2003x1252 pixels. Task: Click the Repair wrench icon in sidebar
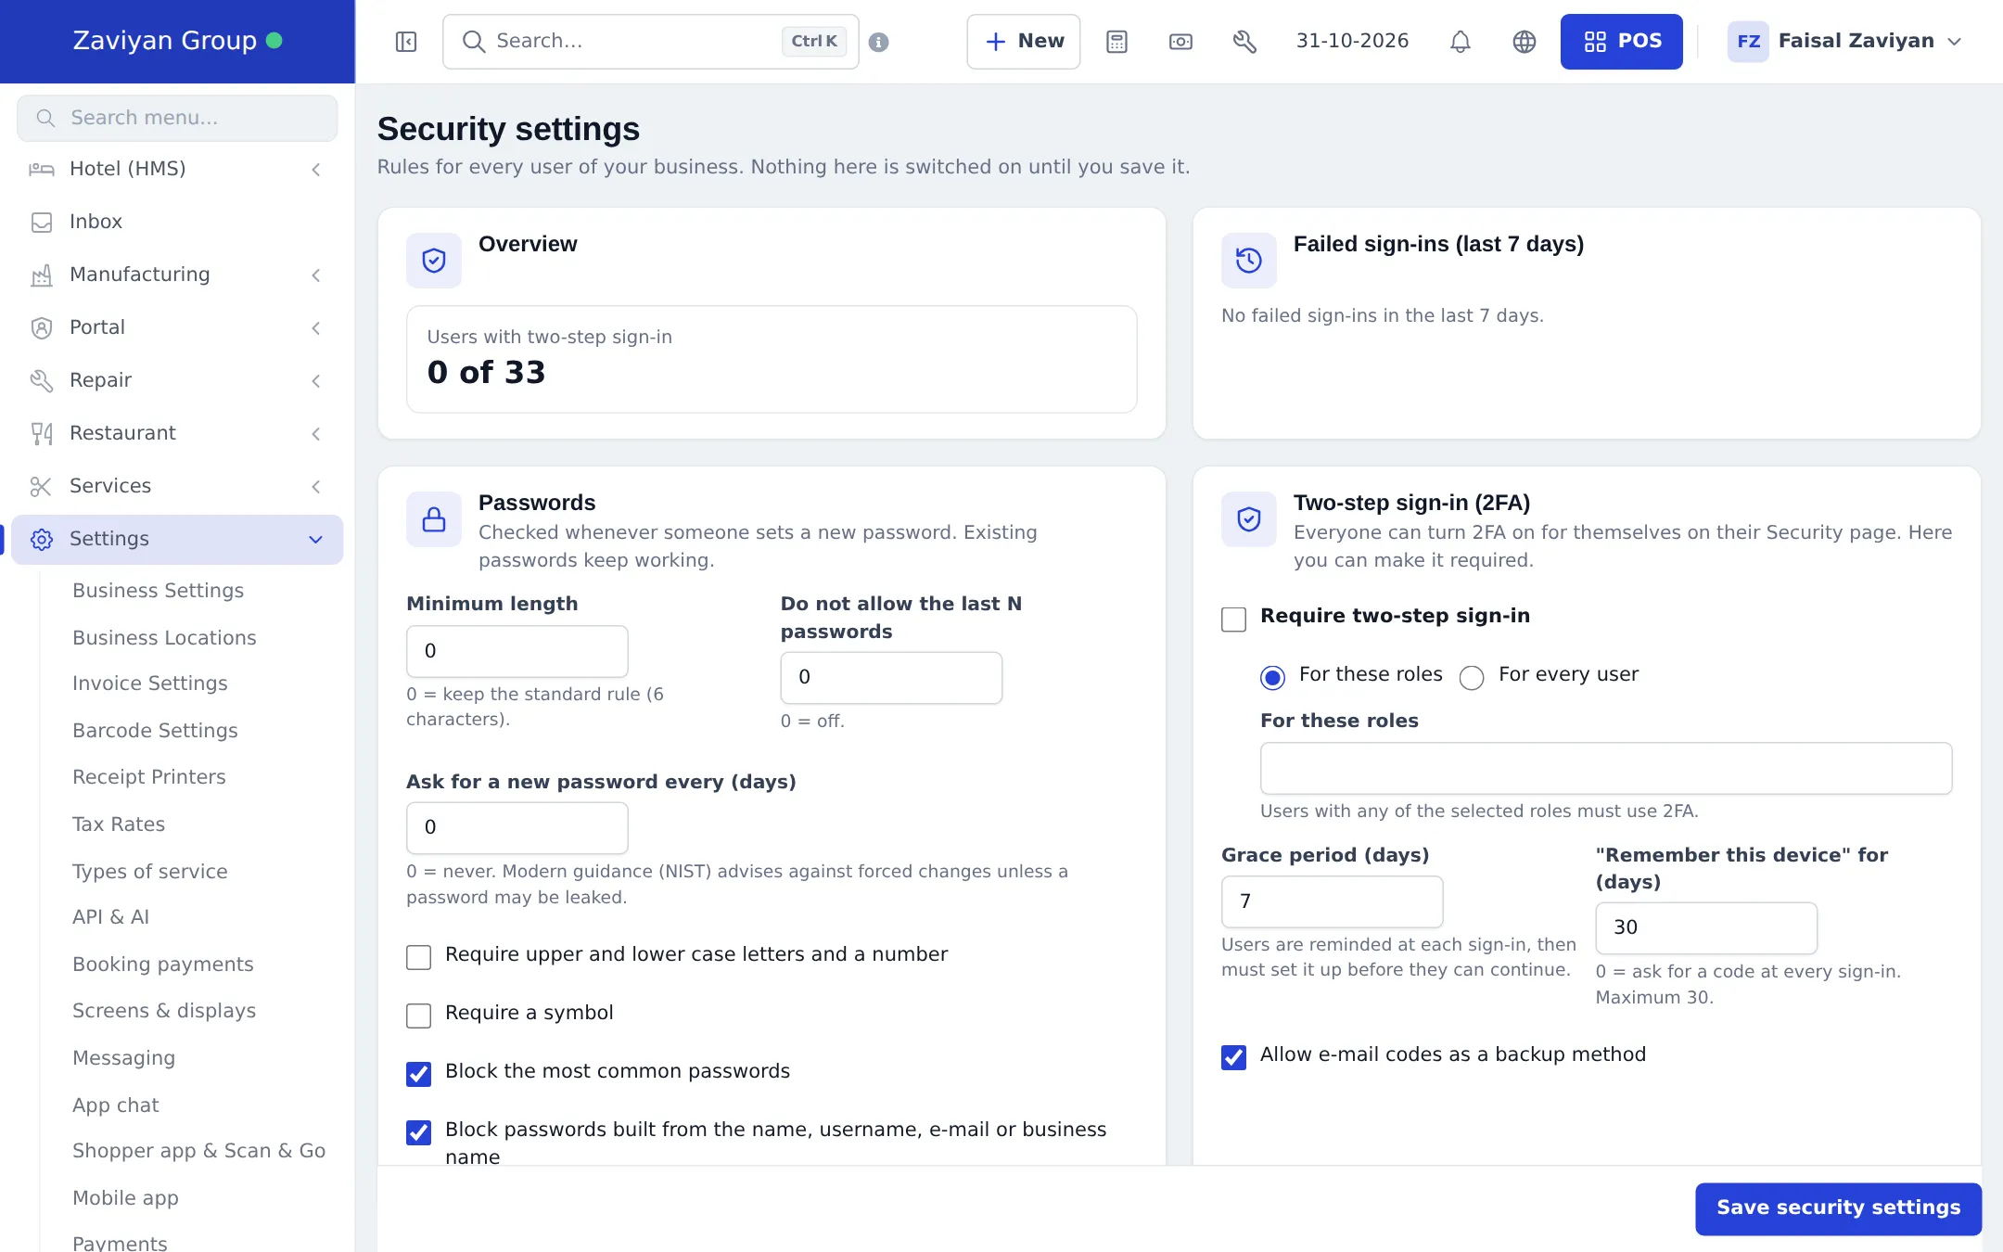tap(42, 380)
